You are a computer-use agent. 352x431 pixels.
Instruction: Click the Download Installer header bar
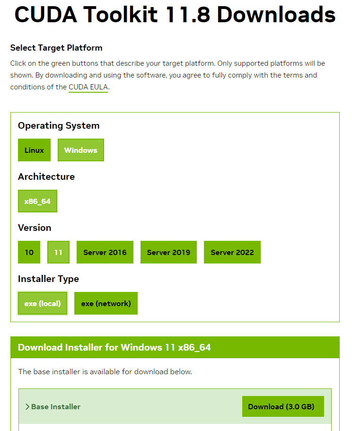[x=175, y=347]
